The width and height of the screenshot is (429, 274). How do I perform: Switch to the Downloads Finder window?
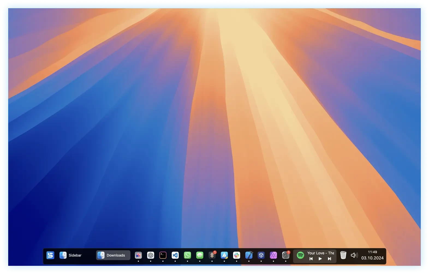point(113,255)
